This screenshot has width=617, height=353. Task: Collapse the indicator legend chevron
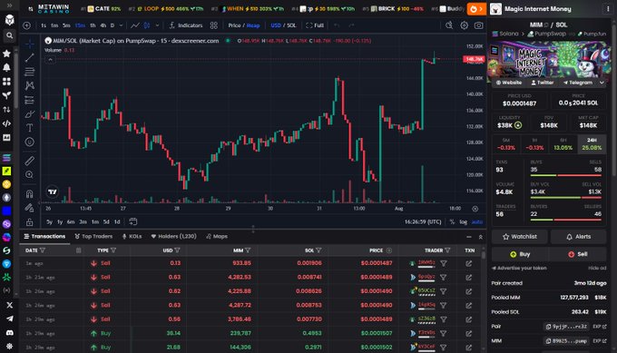coord(51,60)
